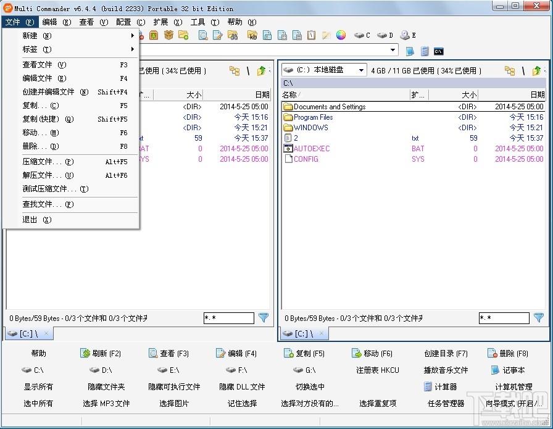Screen dimensions: 553x429
Task: Toggle folder visibility with 隐藏文件夹
Action: click(107, 387)
